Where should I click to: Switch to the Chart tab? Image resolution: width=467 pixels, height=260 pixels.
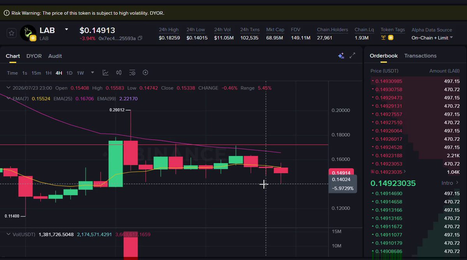coord(13,56)
